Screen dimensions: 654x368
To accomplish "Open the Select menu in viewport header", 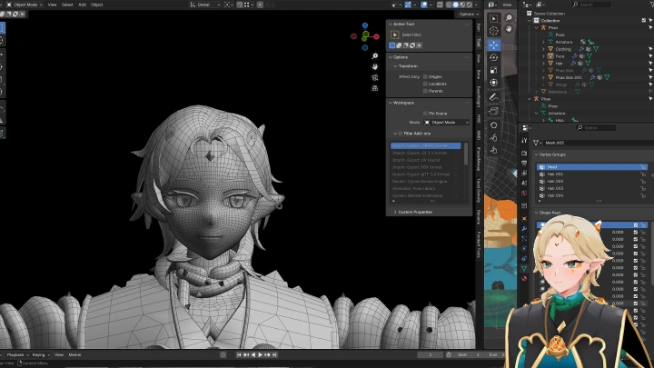I will 67,5.
